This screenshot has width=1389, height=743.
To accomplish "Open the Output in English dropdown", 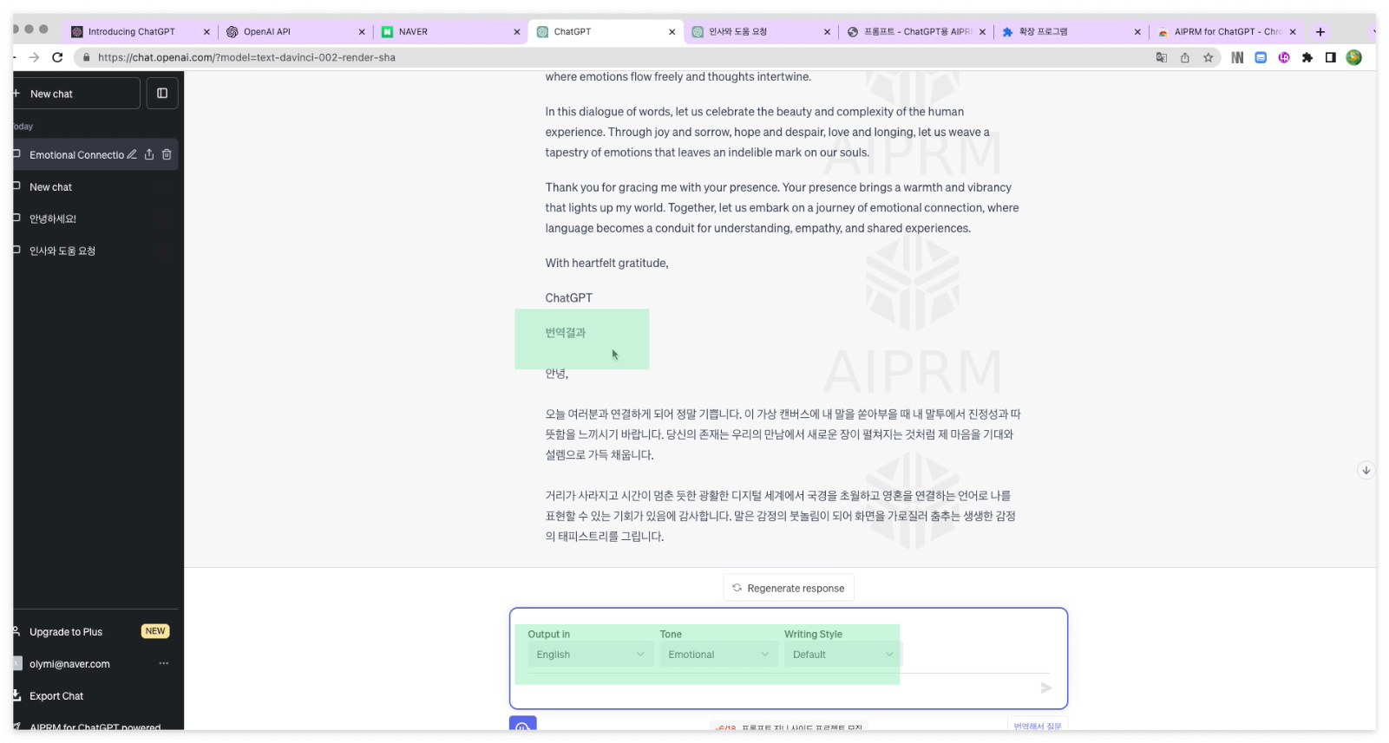I will [590, 655].
